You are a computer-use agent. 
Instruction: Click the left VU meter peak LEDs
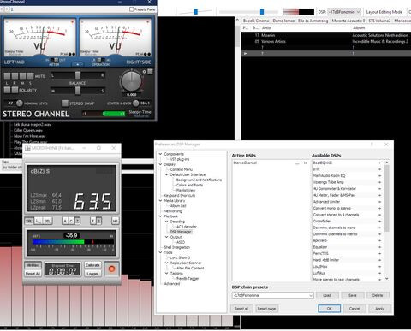click(x=72, y=54)
